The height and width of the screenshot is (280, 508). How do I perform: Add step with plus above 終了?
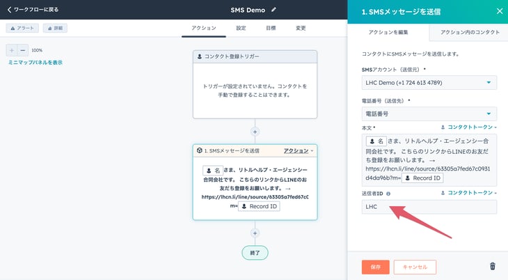255,233
